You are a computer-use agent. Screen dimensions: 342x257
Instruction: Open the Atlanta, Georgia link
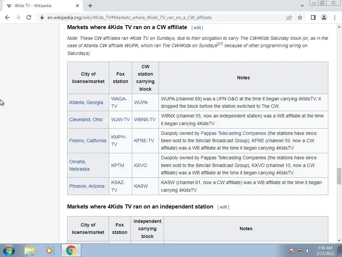[86, 102]
